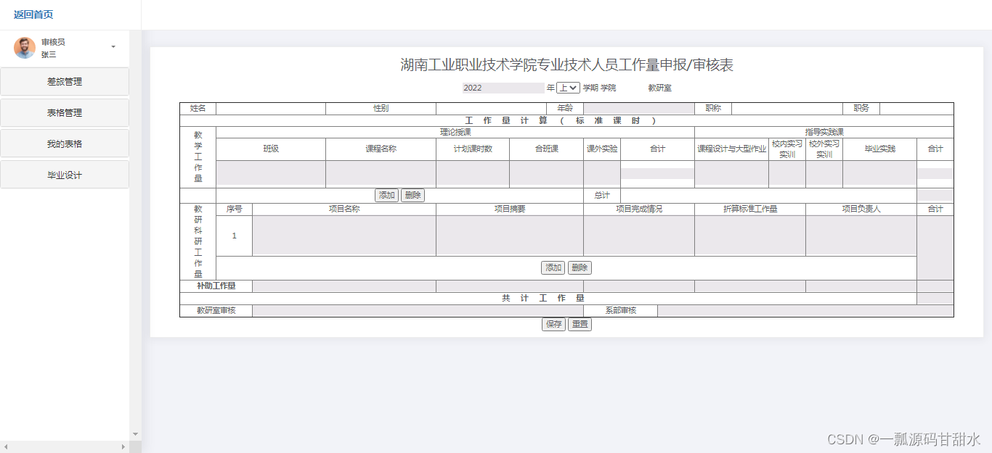Click the 项目摘要 textarea in row 1

(510, 236)
